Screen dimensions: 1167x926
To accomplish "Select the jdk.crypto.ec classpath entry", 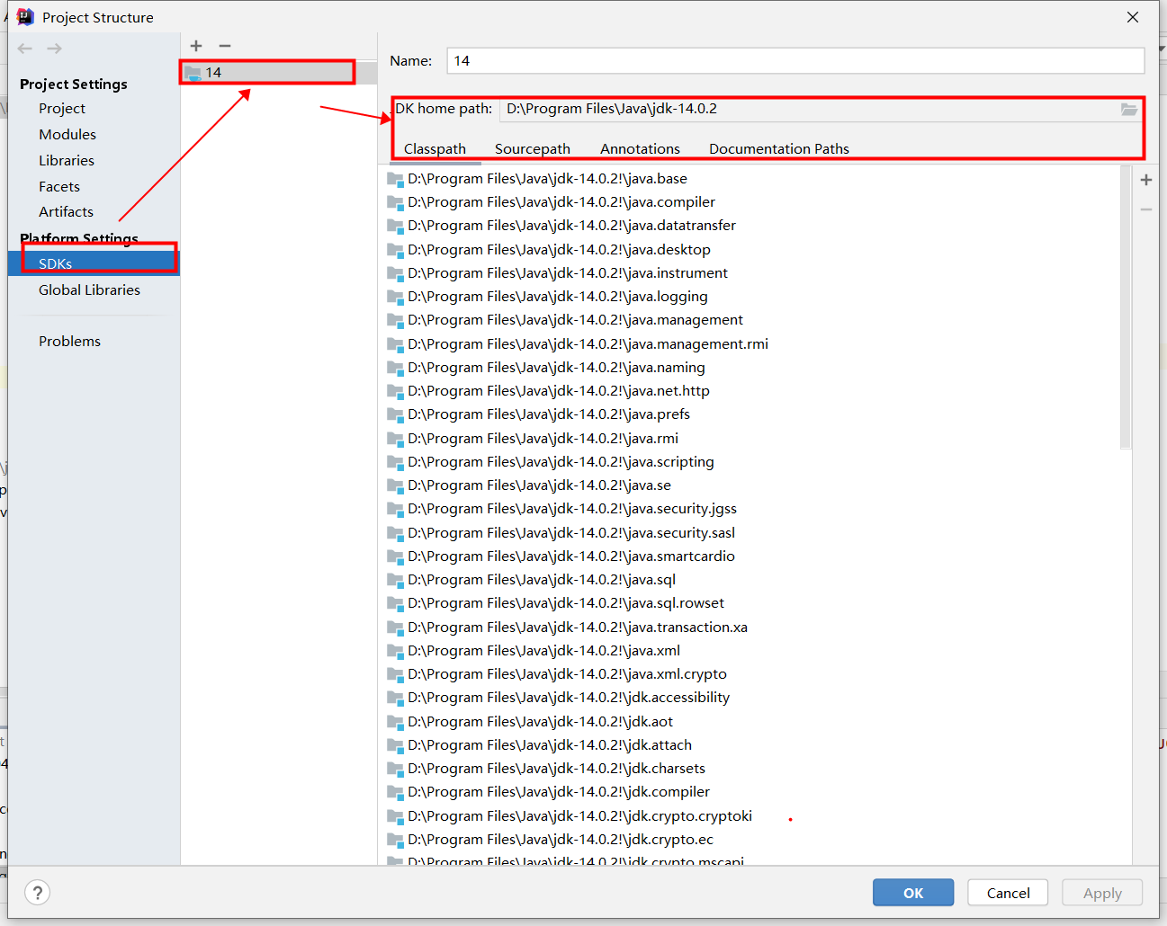I will click(550, 839).
